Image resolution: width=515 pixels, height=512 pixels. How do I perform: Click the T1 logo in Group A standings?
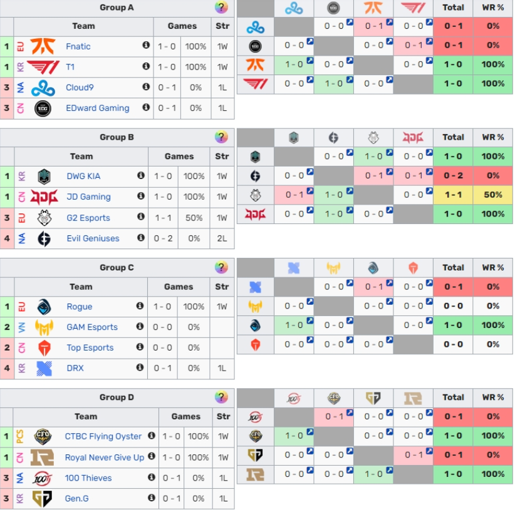tap(43, 67)
